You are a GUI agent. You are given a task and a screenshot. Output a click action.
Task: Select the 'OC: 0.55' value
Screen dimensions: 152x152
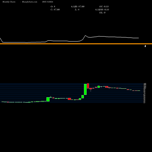point(104,6)
